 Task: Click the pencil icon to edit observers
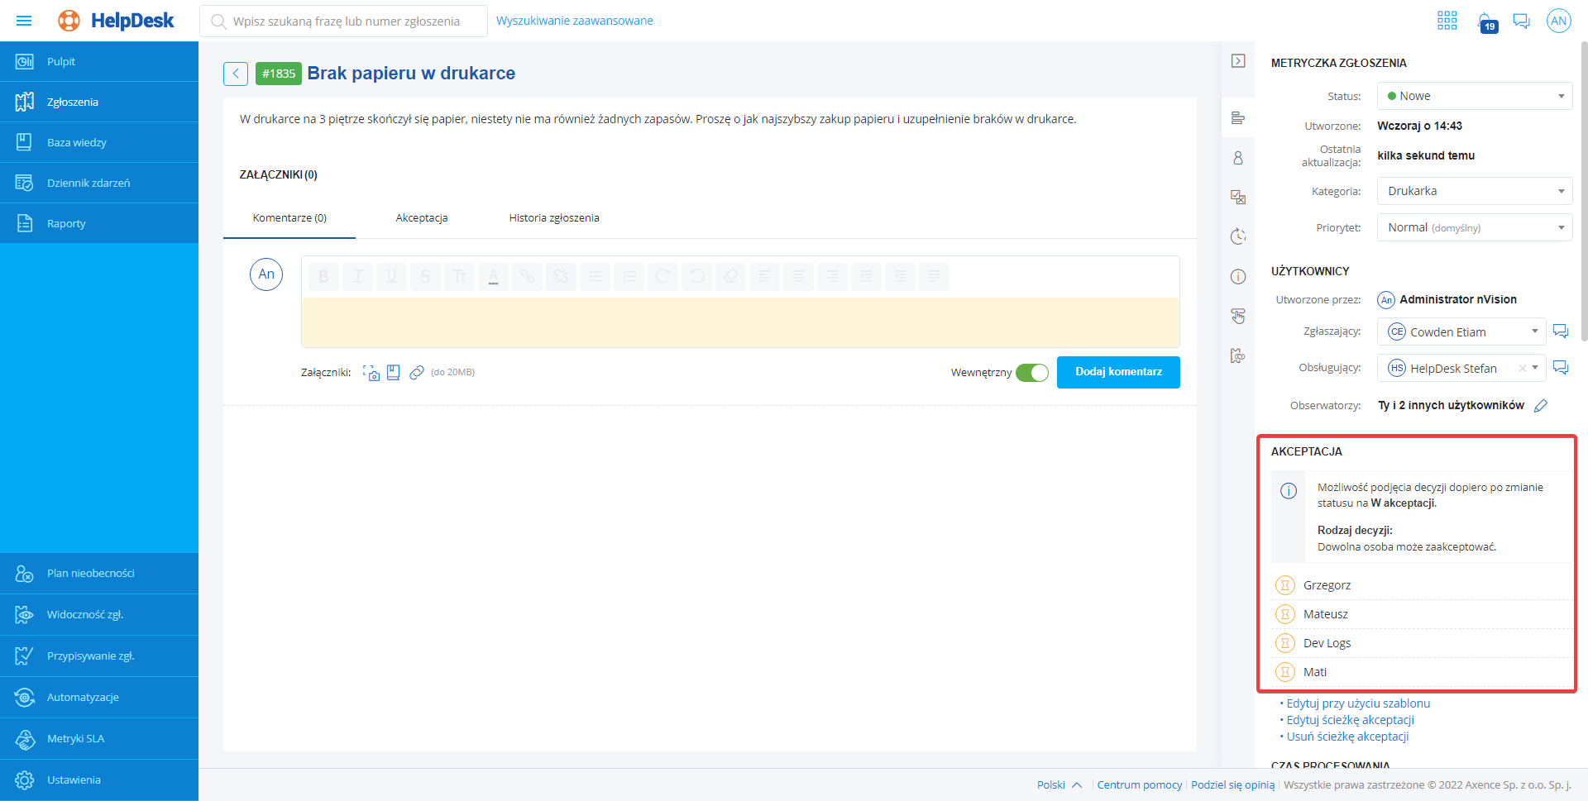click(x=1540, y=406)
